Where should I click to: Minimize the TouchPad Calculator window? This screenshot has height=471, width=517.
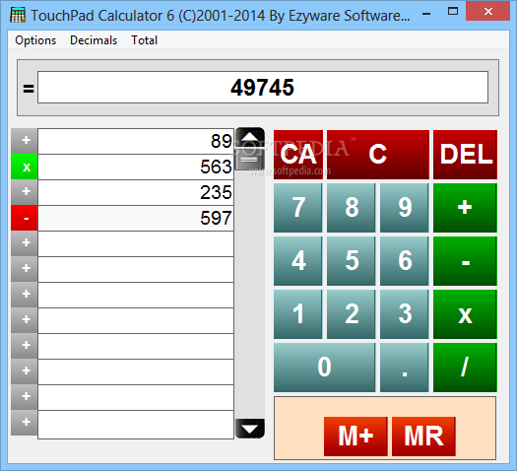tap(426, 14)
